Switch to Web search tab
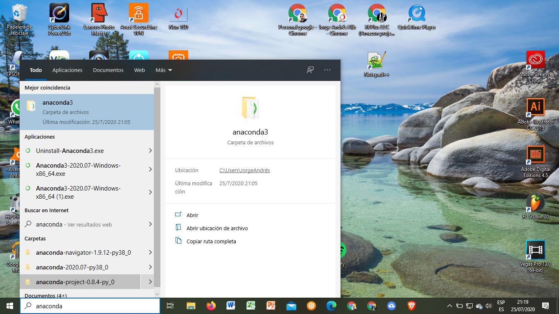This screenshot has width=559, height=314. (x=140, y=70)
